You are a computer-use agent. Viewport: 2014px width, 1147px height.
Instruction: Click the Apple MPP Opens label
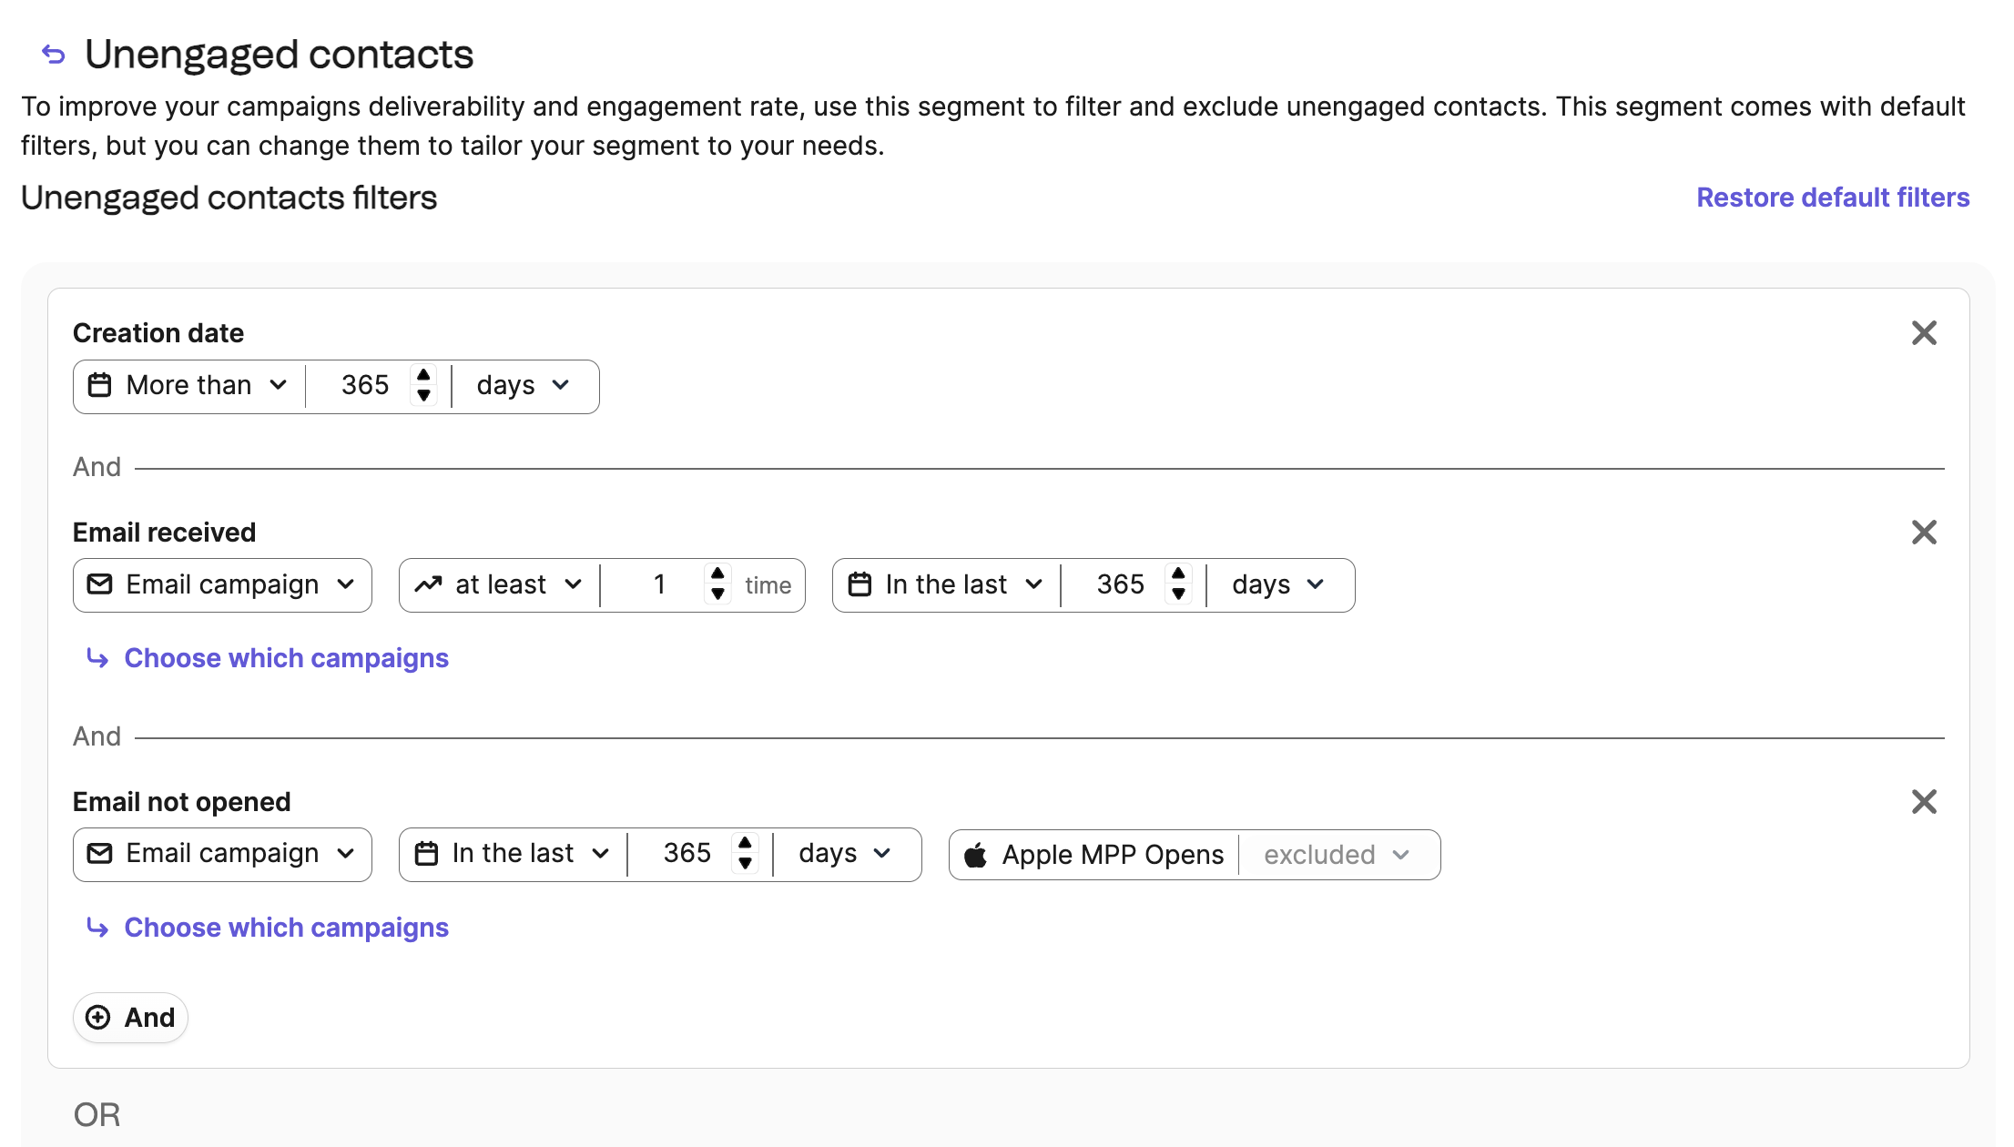coord(1113,856)
